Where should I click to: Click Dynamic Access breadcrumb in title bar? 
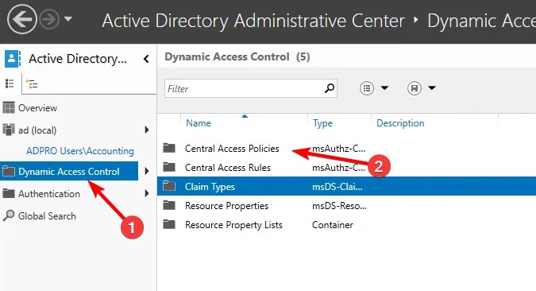pos(482,21)
